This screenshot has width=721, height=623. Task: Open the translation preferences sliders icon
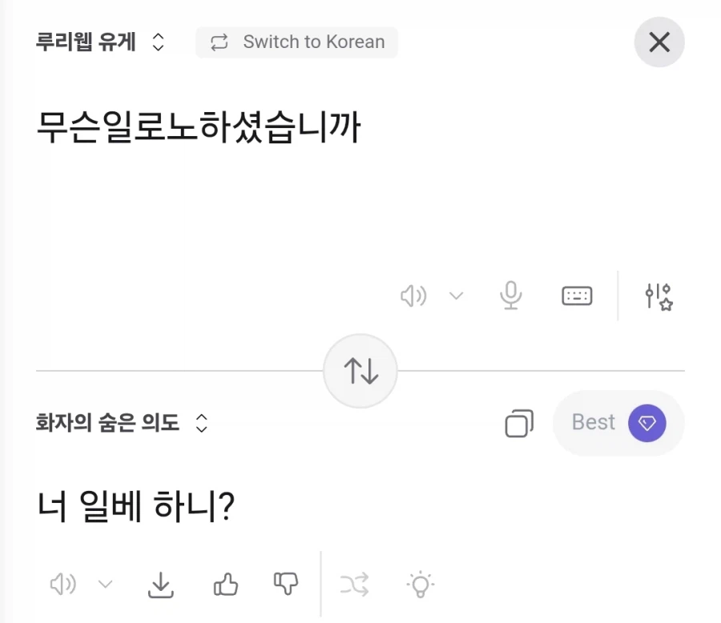click(x=658, y=295)
